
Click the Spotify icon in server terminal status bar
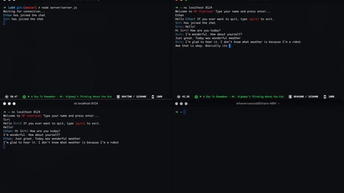pos(24,96)
